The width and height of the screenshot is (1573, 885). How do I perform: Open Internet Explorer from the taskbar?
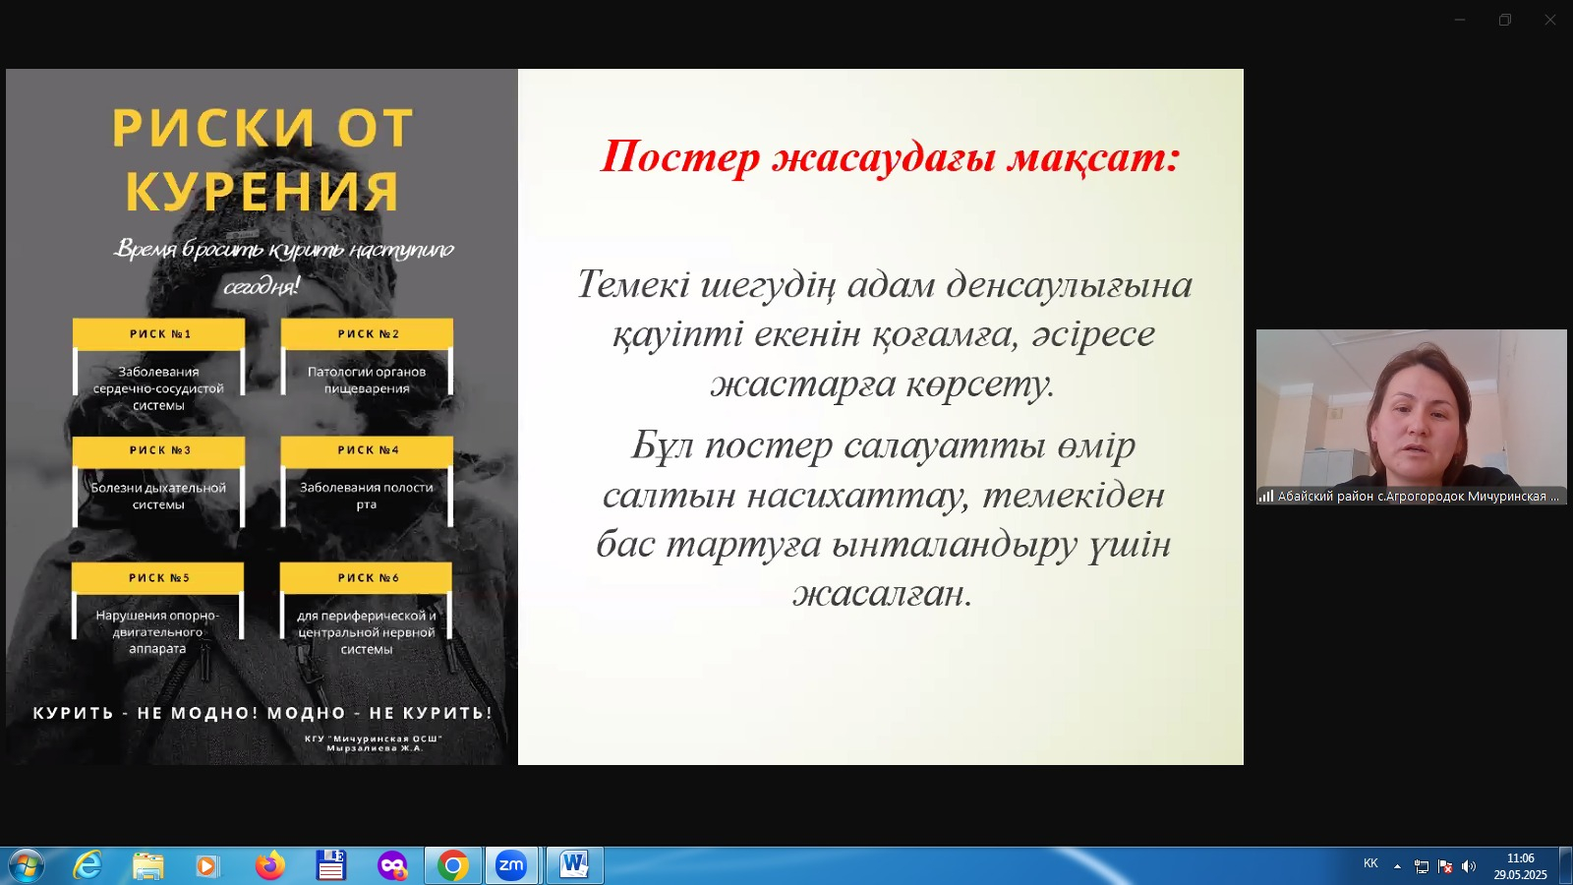[x=88, y=866]
